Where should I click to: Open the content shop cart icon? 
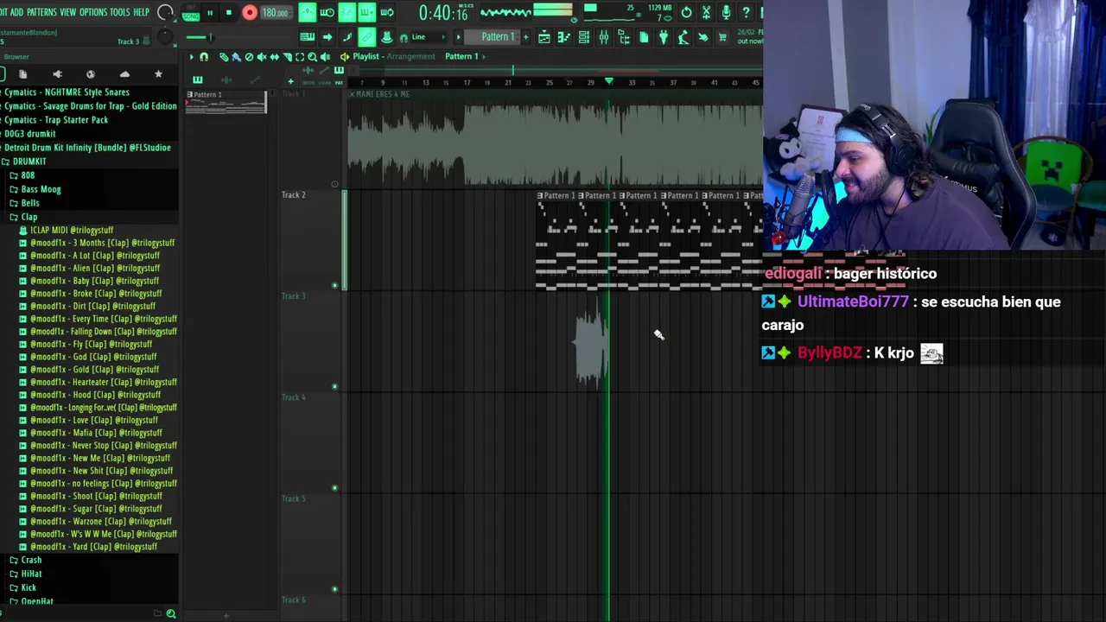point(723,36)
